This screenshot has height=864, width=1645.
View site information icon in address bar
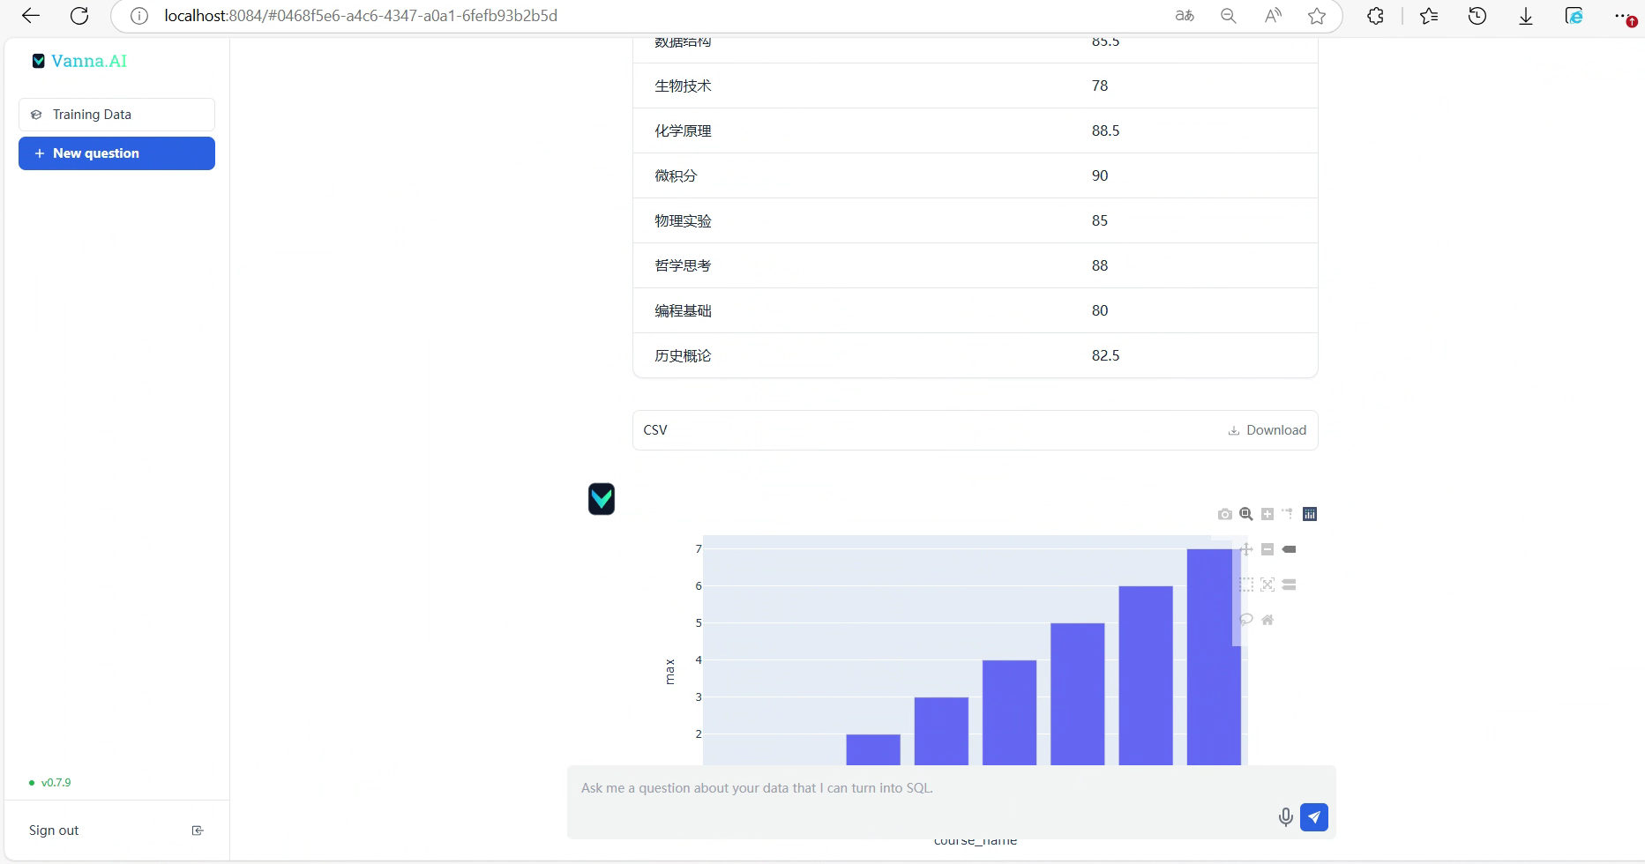pos(139,16)
